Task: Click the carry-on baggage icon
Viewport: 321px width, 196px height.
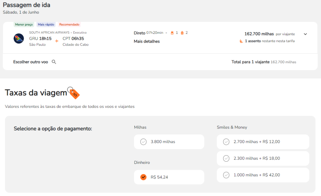Action: tap(172, 33)
